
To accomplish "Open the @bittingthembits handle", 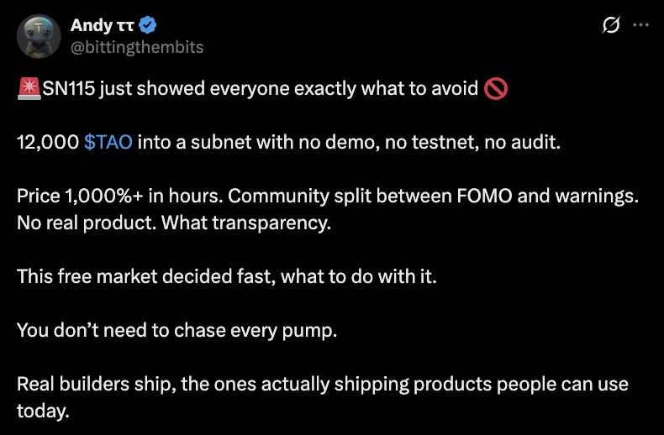I will (x=137, y=47).
